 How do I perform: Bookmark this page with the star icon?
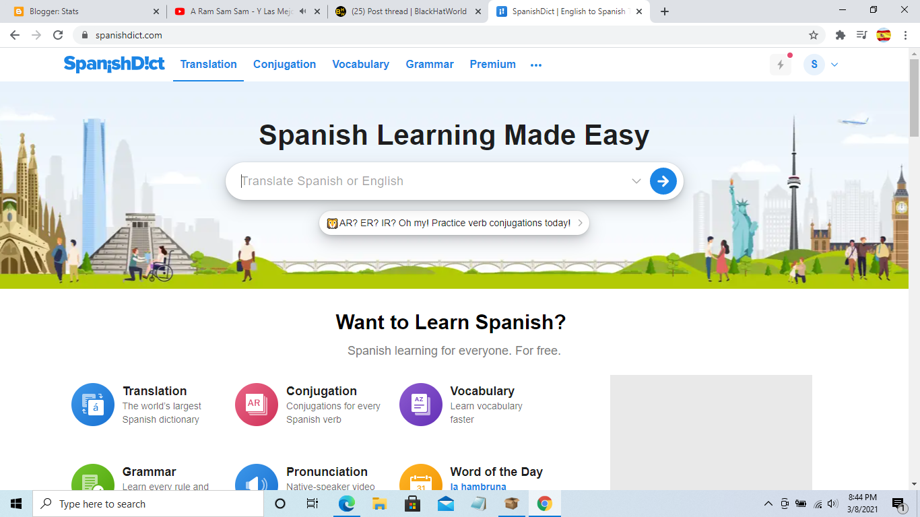[814, 35]
